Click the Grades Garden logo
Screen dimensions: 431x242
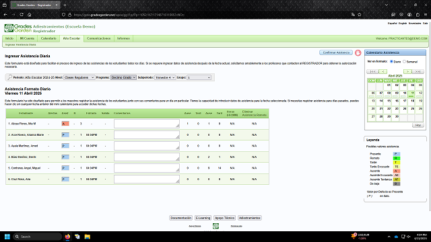(x=18, y=28)
